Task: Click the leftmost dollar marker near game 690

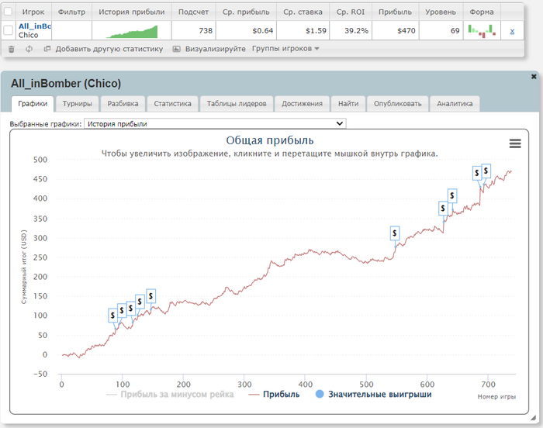Action: 477,173
